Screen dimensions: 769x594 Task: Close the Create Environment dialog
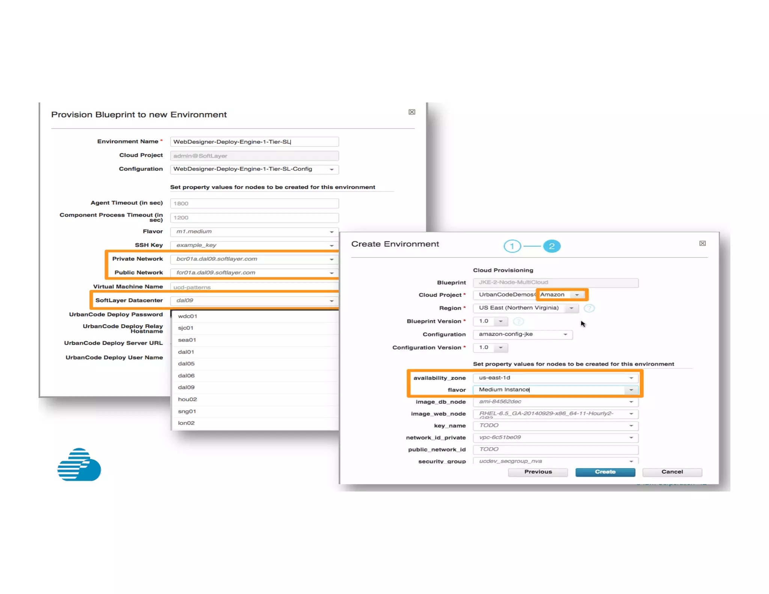click(703, 243)
